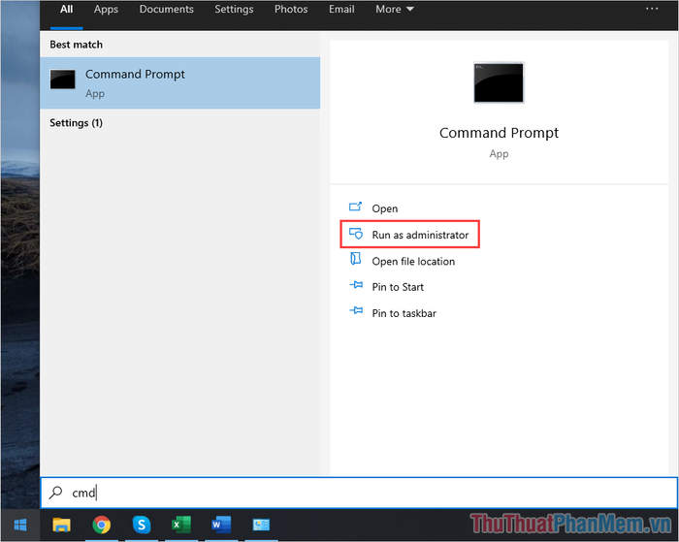679x542 pixels.
Task: Click the Open action for Command Prompt
Action: click(x=384, y=208)
